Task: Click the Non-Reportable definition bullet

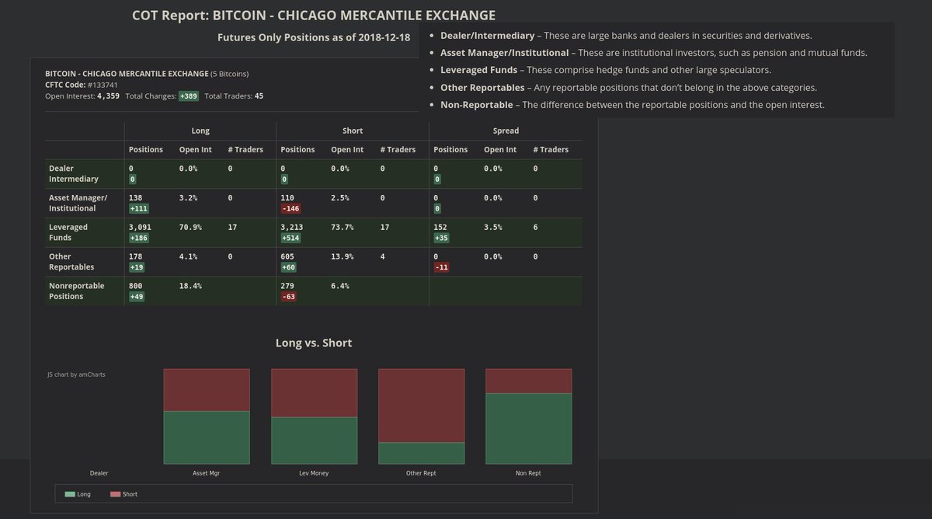Action: click(632, 105)
